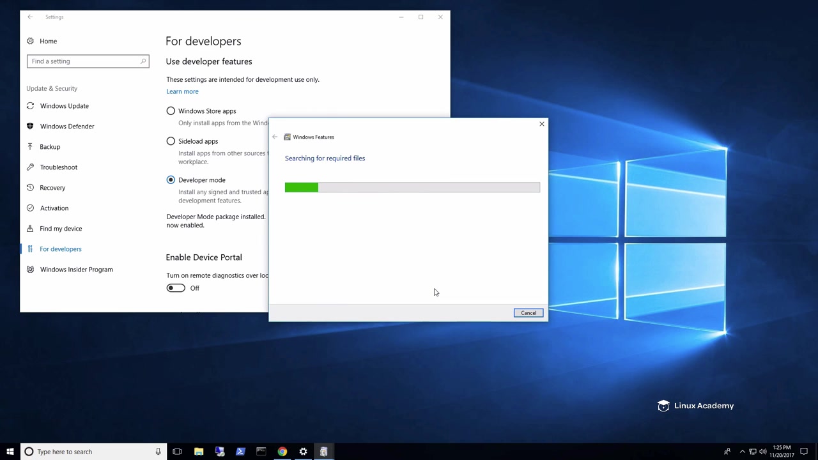The width and height of the screenshot is (818, 460).
Task: Open Windows Update settings page
Action: click(64, 106)
